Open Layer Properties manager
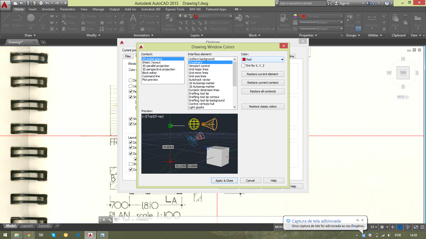 [x=169, y=23]
